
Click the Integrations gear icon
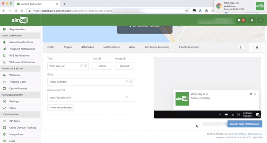coord(4,134)
